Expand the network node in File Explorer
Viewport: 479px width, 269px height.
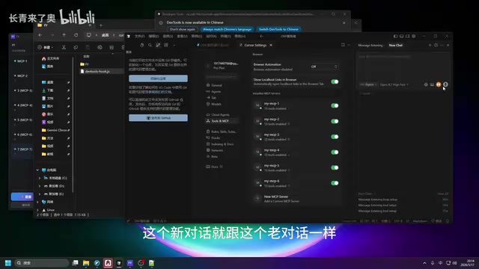[x=37, y=202]
